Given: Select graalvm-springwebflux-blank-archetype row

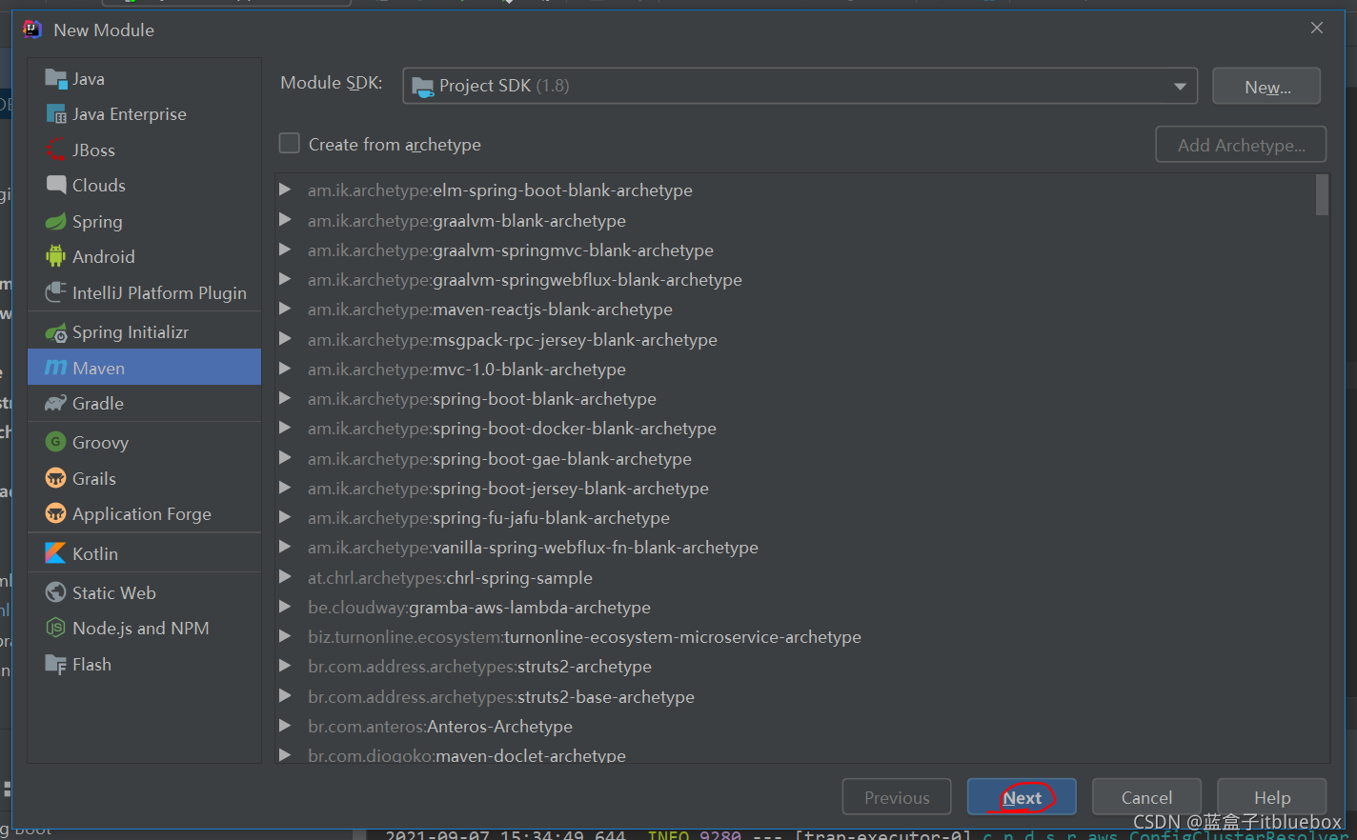Looking at the screenshot, I should click(x=795, y=279).
